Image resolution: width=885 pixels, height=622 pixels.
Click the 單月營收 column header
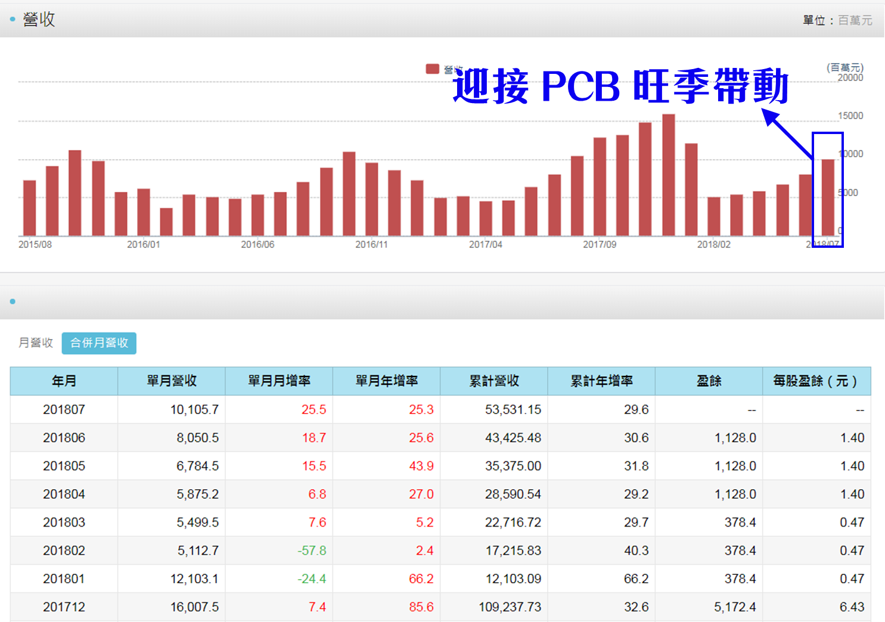click(x=170, y=381)
